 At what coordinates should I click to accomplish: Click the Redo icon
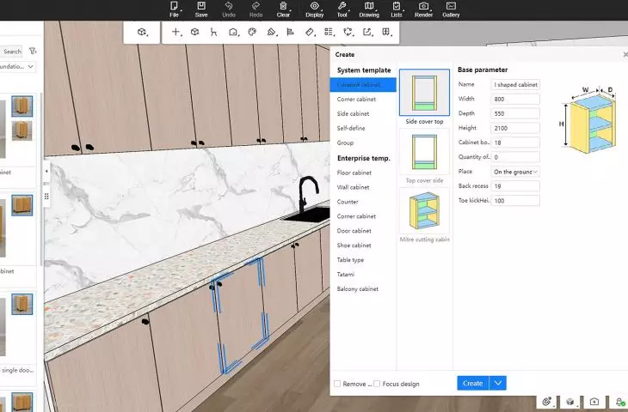point(256,6)
